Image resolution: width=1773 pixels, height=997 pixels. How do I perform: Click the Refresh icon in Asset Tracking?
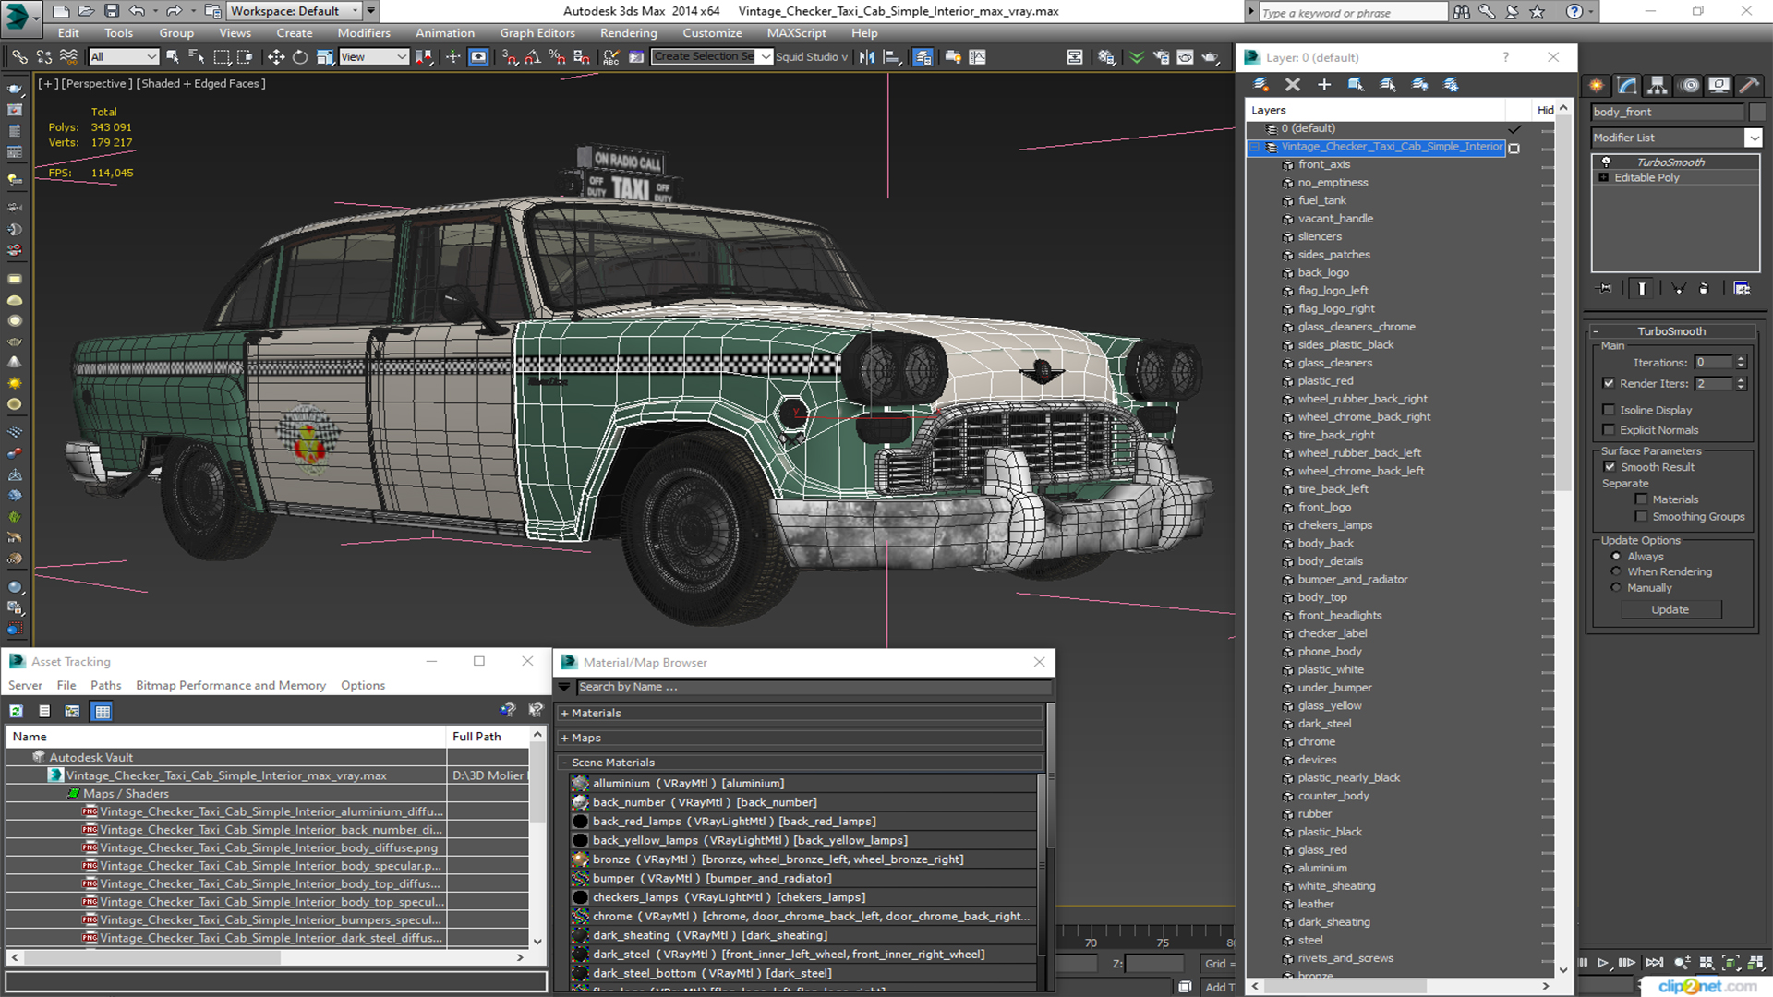tap(17, 711)
